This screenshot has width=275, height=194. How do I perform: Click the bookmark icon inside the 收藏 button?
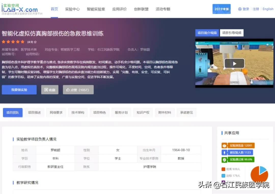pyautogui.click(x=46, y=90)
